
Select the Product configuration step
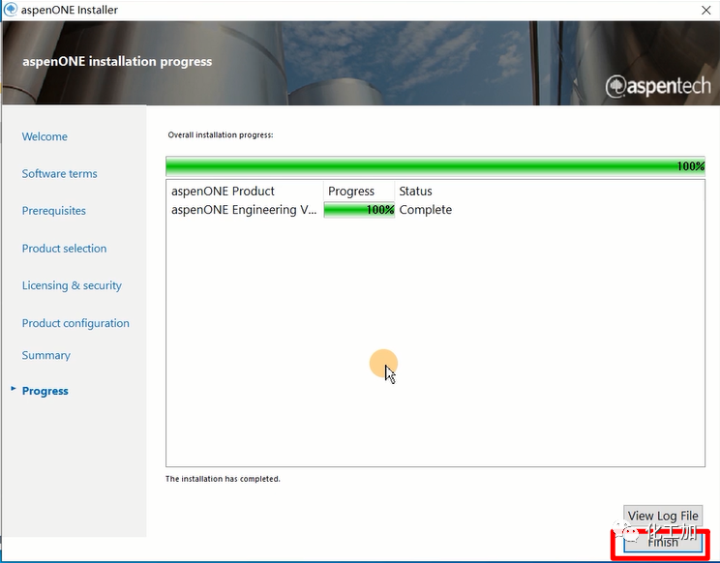75,324
